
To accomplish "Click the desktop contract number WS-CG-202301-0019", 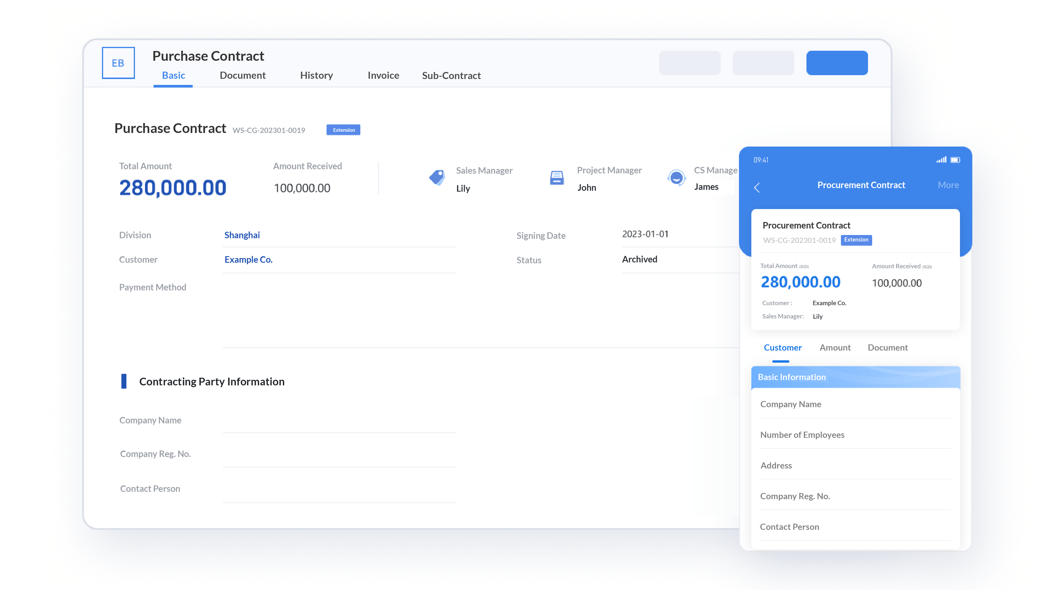I will (x=269, y=131).
